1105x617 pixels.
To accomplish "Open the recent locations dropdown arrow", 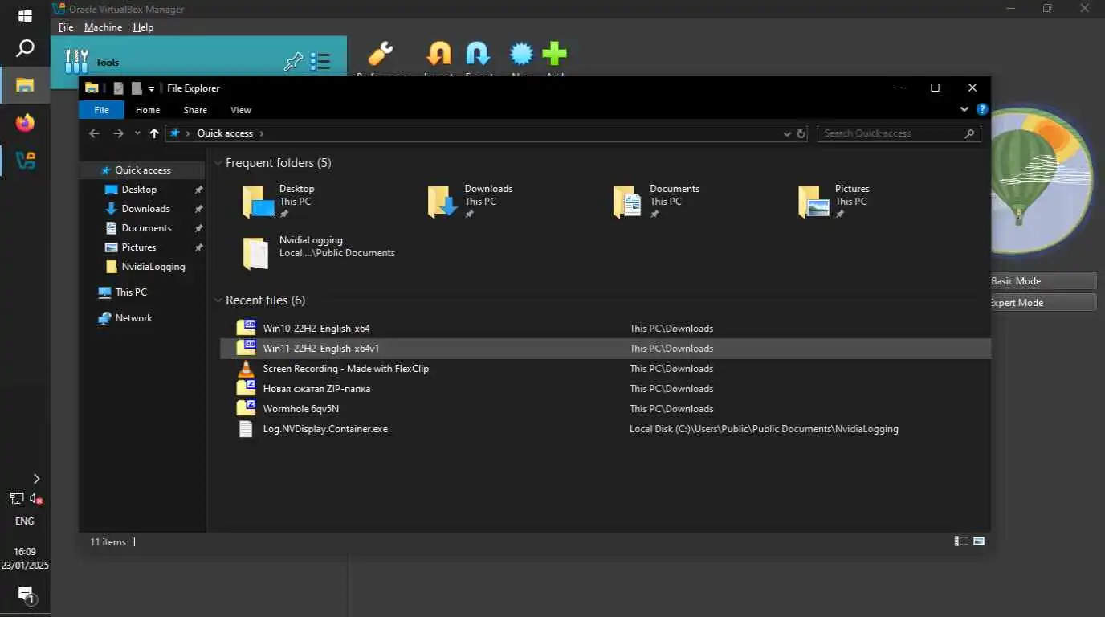I will coord(137,133).
